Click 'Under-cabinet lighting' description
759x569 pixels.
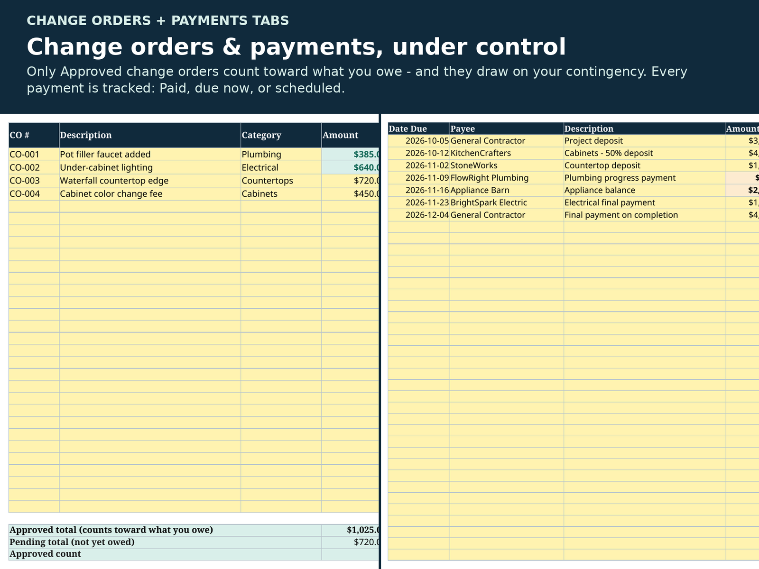[x=150, y=168]
